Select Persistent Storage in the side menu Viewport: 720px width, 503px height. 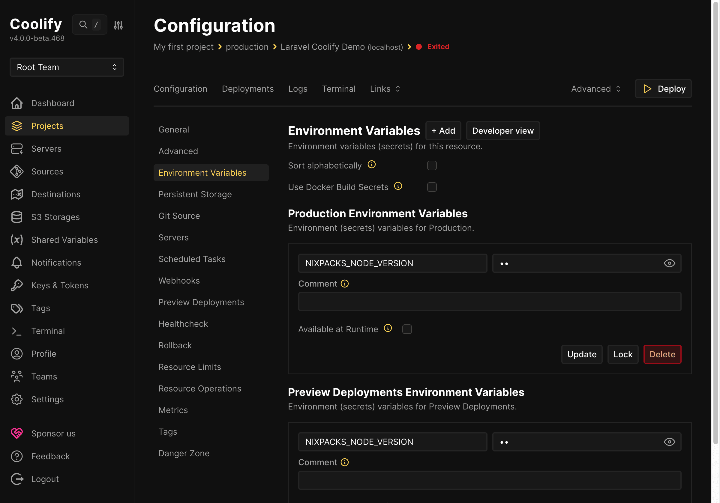tap(195, 194)
